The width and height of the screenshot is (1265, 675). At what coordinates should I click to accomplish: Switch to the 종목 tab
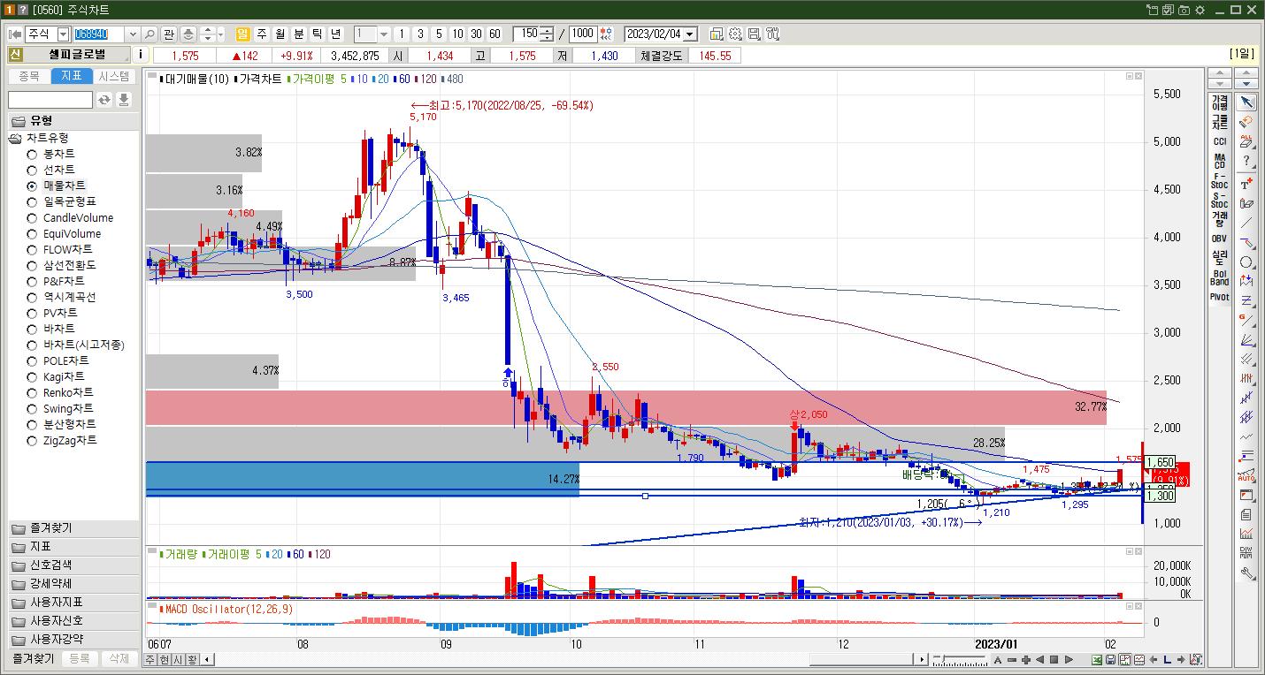(x=29, y=76)
